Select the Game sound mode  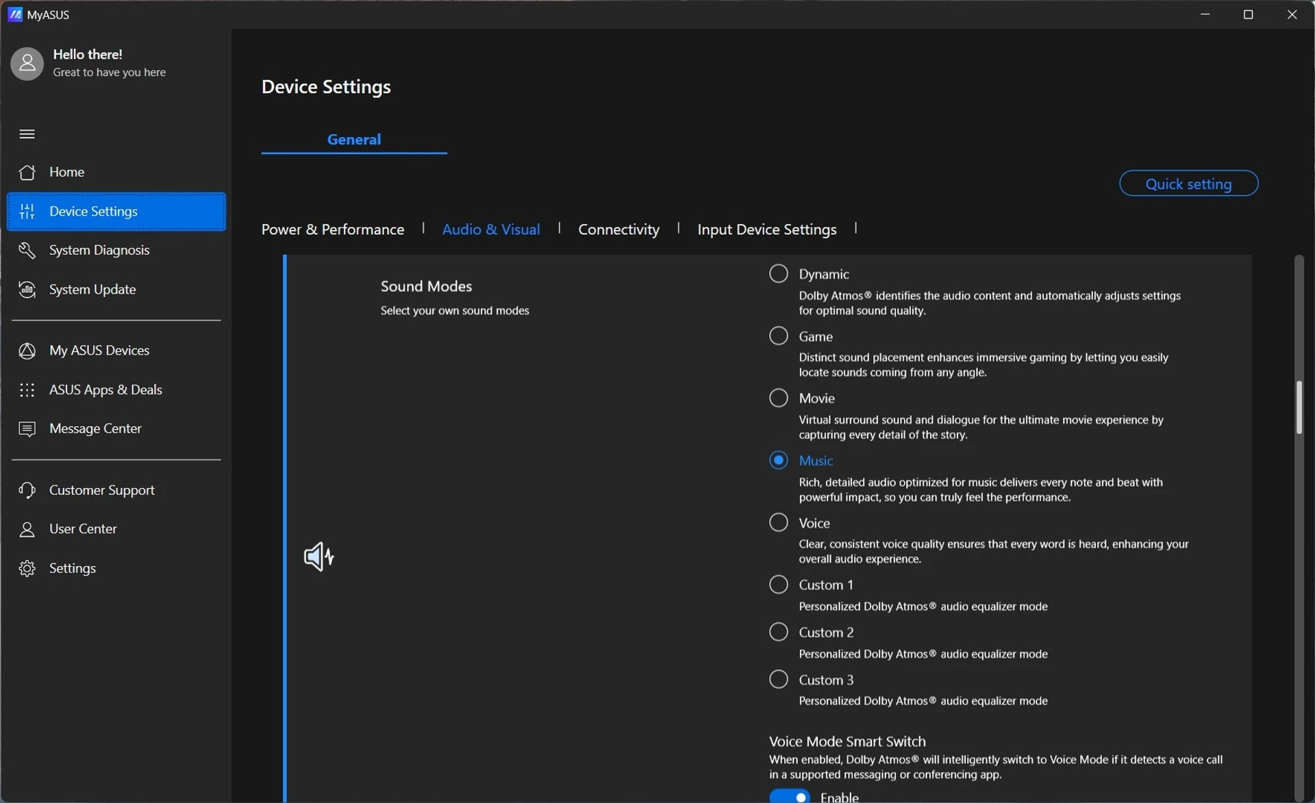click(779, 335)
